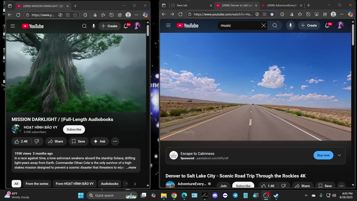The height and width of the screenshot is (201, 357).
Task: Clear the music search query
Action: click(264, 25)
